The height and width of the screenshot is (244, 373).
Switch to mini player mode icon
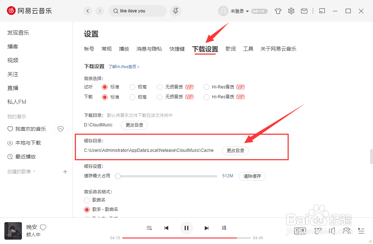tap(322, 11)
